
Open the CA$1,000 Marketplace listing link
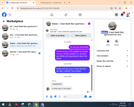click(66, 32)
